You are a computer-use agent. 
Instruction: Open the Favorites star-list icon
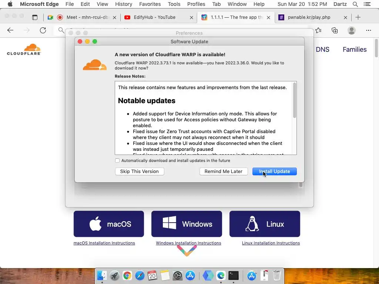click(x=319, y=30)
